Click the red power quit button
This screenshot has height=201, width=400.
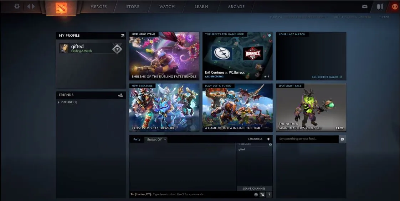tap(395, 7)
